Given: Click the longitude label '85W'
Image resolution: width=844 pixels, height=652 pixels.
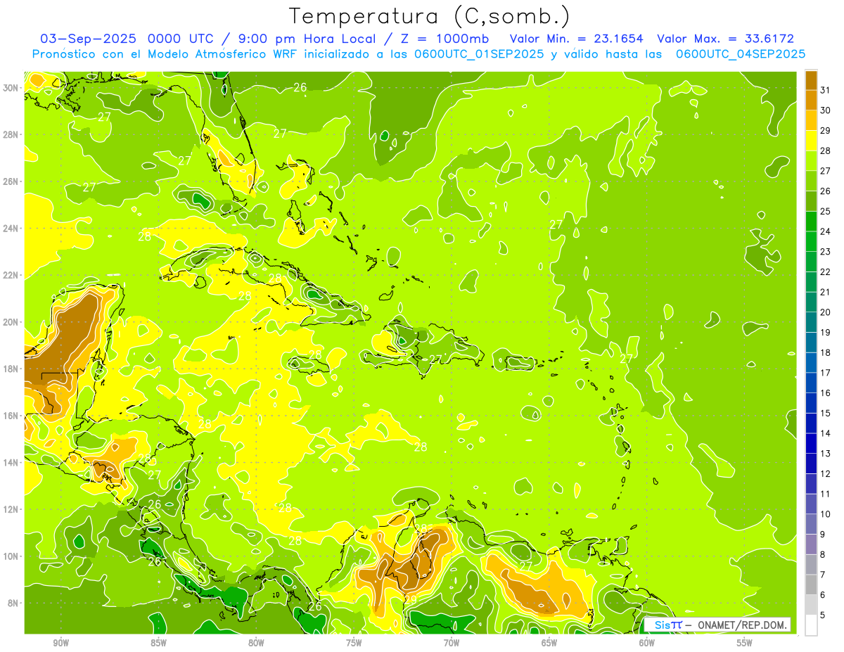Looking at the screenshot, I should (159, 643).
